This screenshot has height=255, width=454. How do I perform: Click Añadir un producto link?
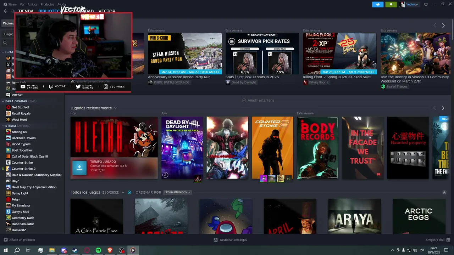pyautogui.click(x=22, y=240)
